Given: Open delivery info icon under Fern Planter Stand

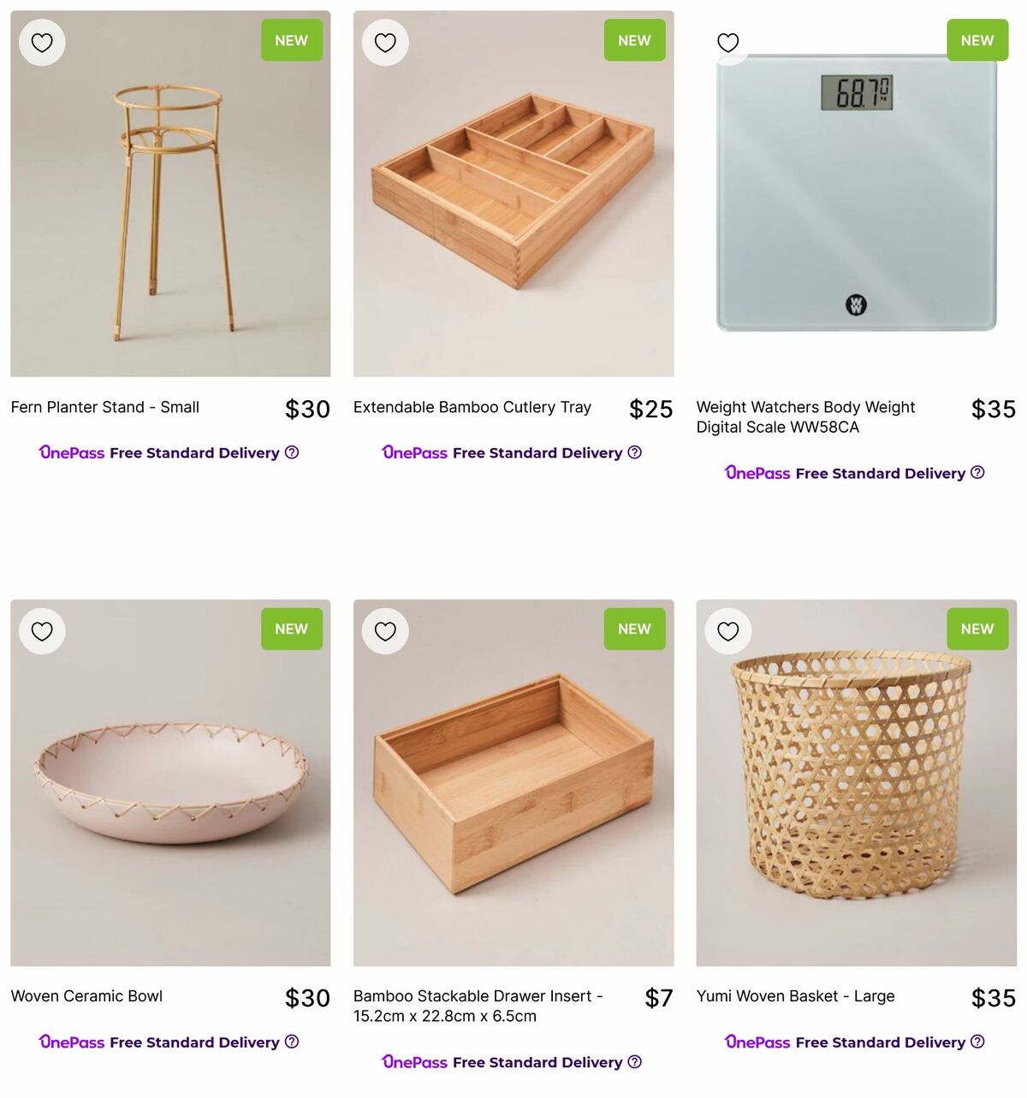Looking at the screenshot, I should point(292,452).
